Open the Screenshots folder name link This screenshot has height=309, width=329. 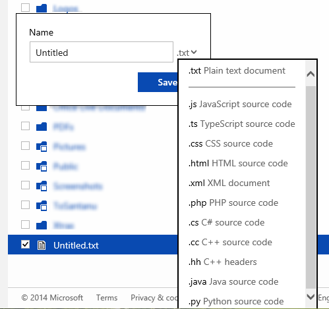(78, 186)
